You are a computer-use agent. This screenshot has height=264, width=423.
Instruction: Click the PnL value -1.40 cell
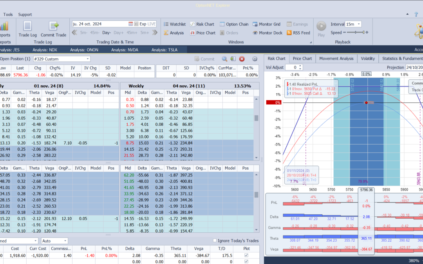(84, 255)
